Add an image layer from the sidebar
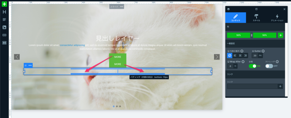This screenshot has height=118, width=291. click(x=4, y=27)
